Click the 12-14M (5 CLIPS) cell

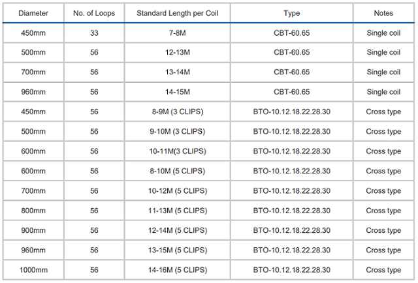click(x=177, y=230)
